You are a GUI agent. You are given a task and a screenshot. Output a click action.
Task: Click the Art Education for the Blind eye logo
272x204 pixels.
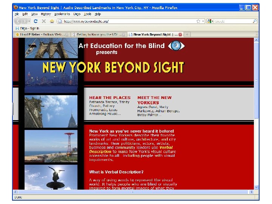[x=176, y=46]
